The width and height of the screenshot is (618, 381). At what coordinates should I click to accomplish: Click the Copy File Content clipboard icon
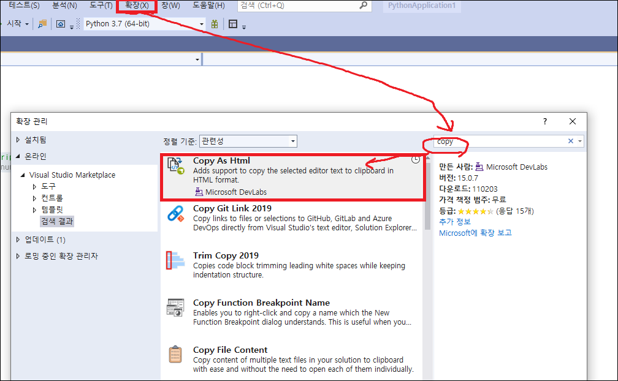click(175, 354)
